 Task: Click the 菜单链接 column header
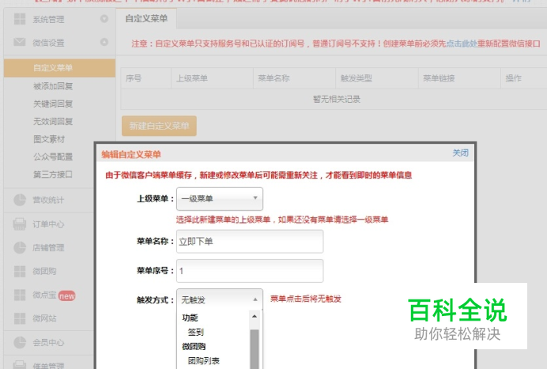coord(459,78)
